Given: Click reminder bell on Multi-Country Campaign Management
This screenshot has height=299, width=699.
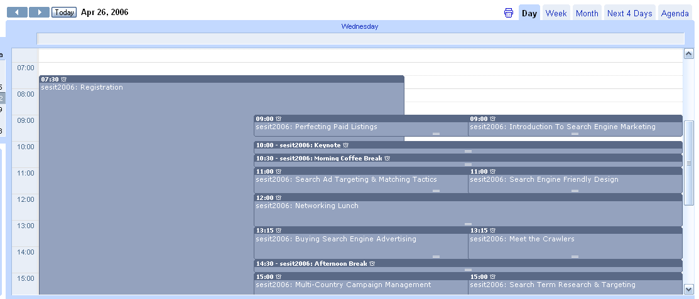Looking at the screenshot, I should (x=279, y=277).
